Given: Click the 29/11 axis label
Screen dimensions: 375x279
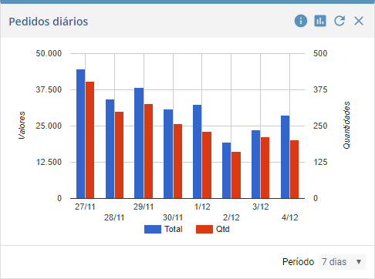Looking at the screenshot, I should [144, 207].
